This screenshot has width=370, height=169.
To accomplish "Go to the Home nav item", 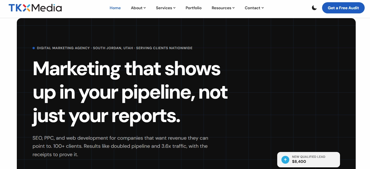I will click(115, 8).
